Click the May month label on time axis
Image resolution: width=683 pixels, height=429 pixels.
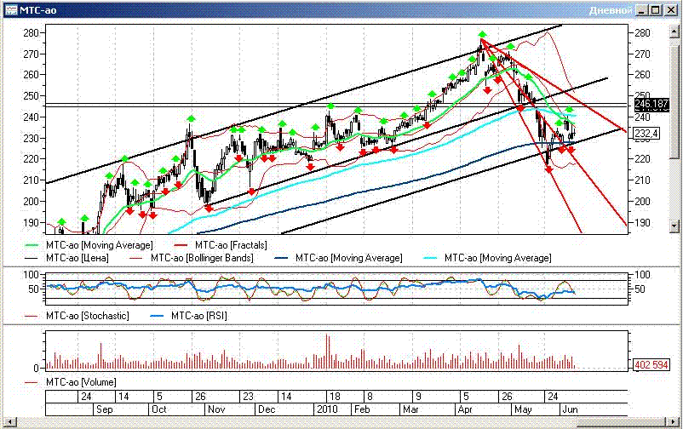point(523,409)
